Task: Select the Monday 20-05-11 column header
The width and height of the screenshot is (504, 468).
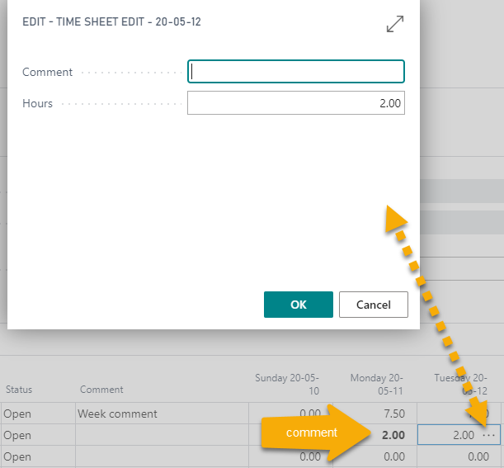Action: pos(378,384)
